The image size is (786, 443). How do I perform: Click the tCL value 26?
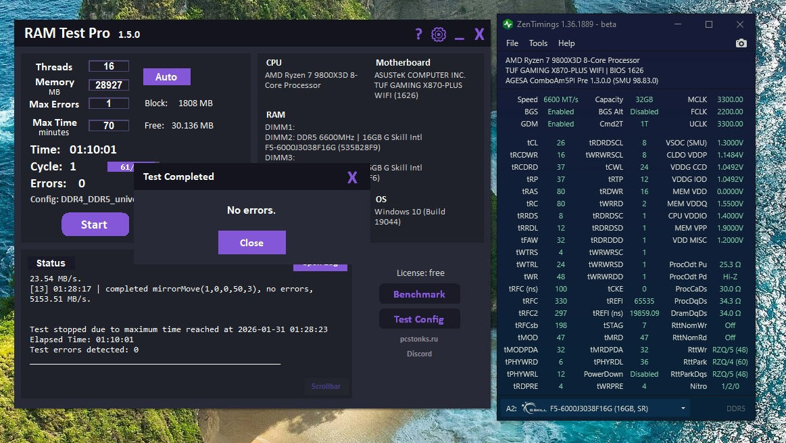pos(561,143)
